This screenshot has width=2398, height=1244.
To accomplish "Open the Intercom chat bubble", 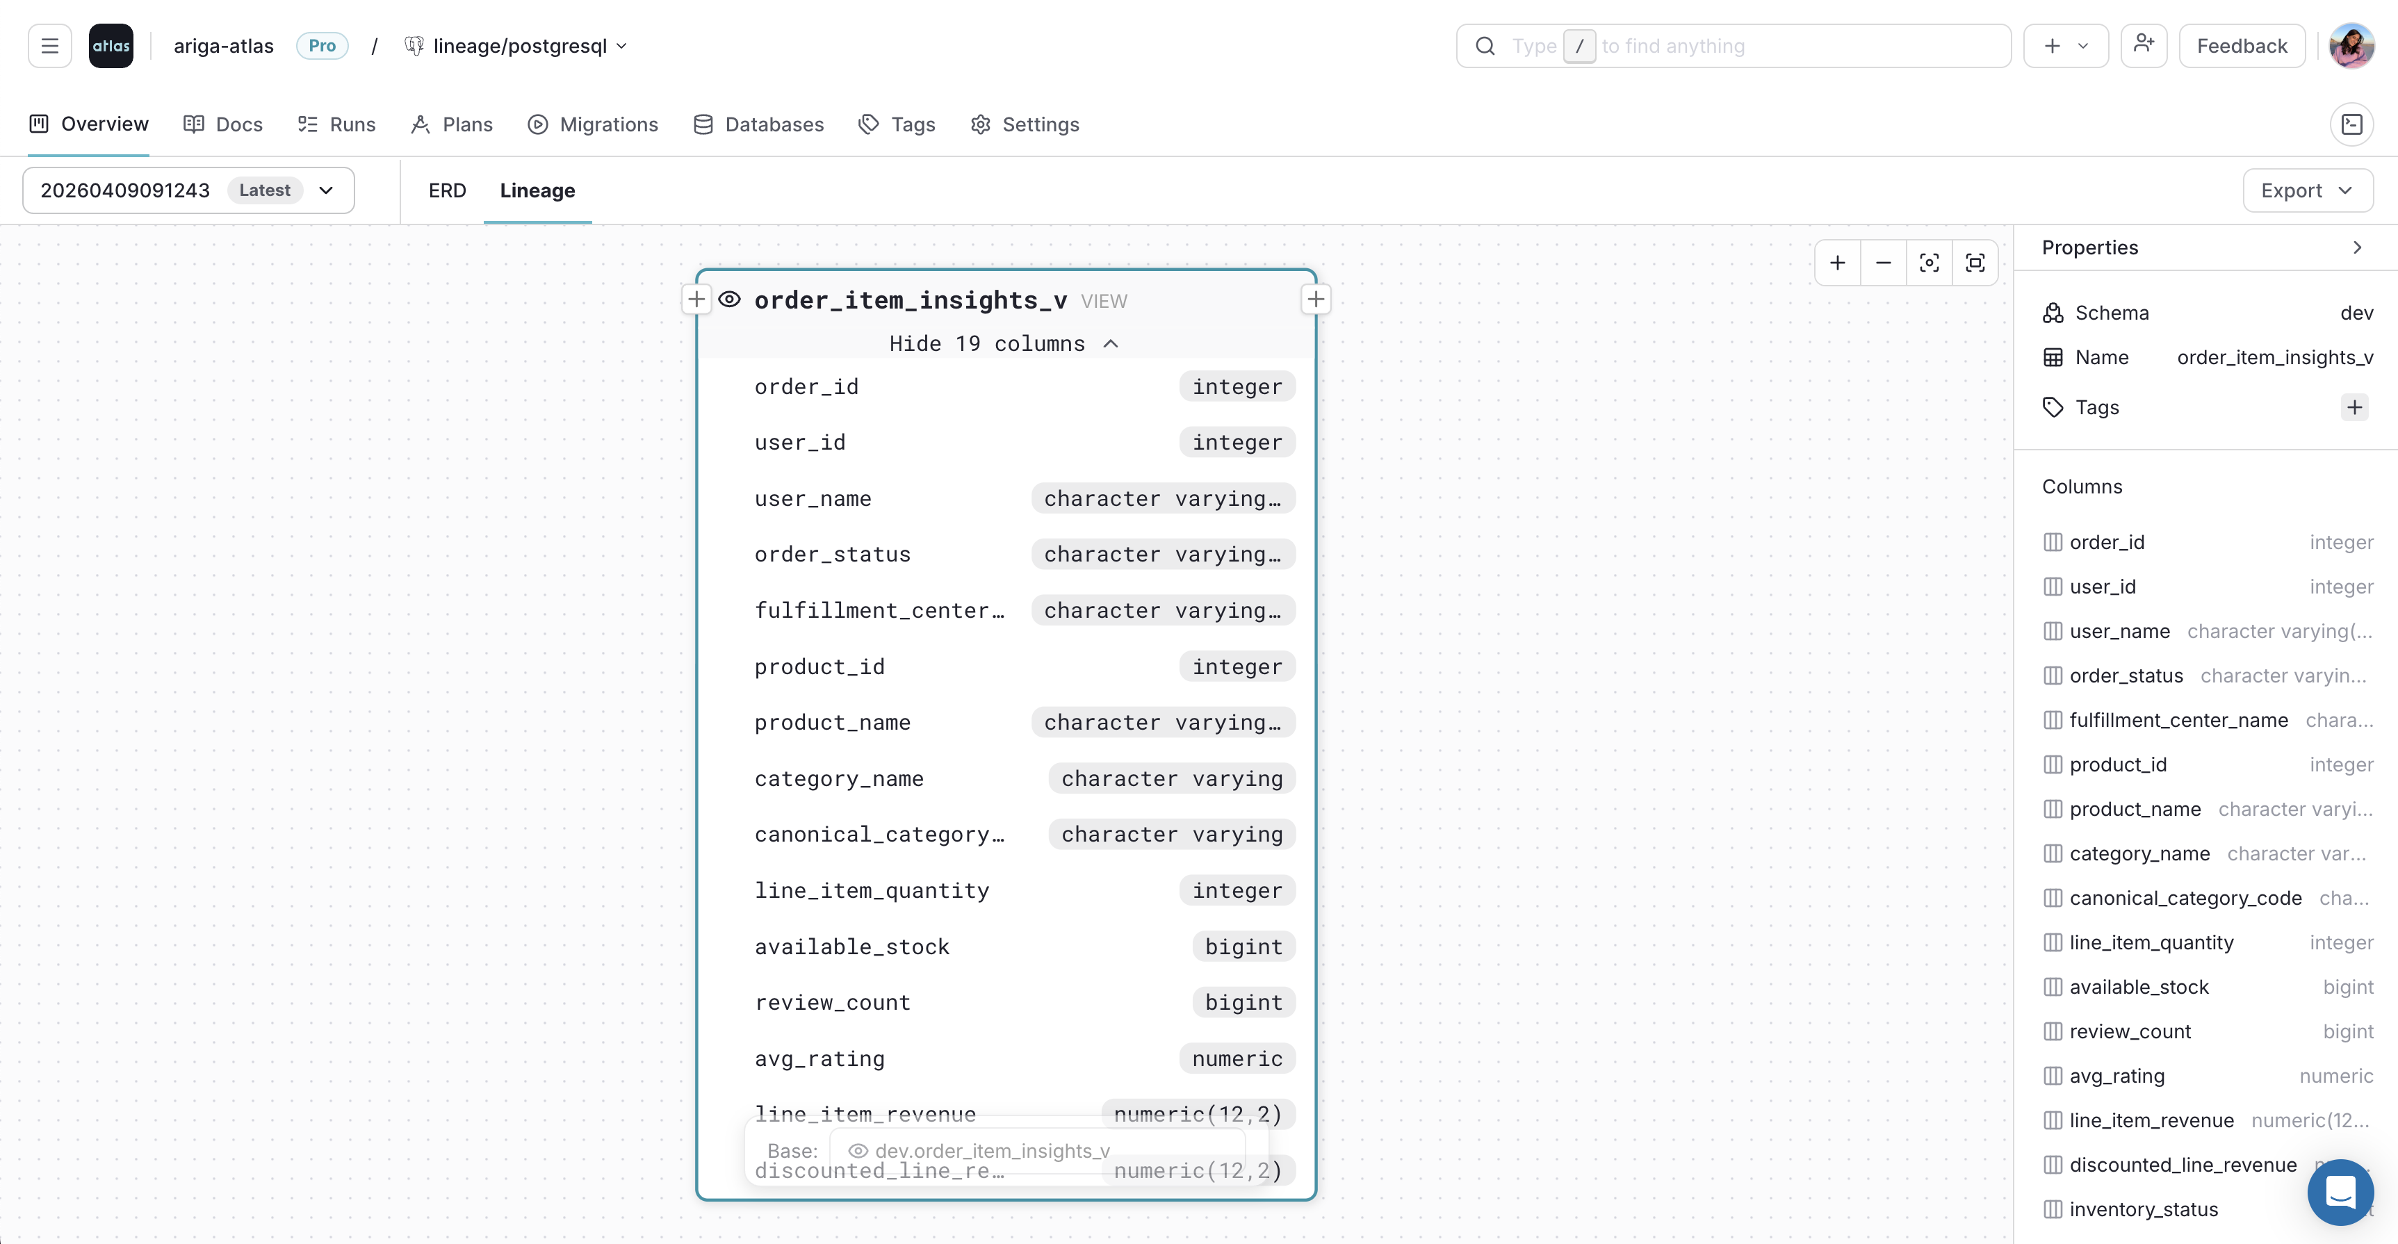I will point(2340,1192).
